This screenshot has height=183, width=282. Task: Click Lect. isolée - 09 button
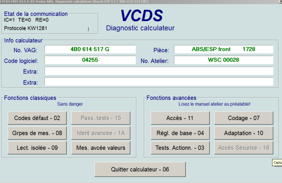pos(37,148)
